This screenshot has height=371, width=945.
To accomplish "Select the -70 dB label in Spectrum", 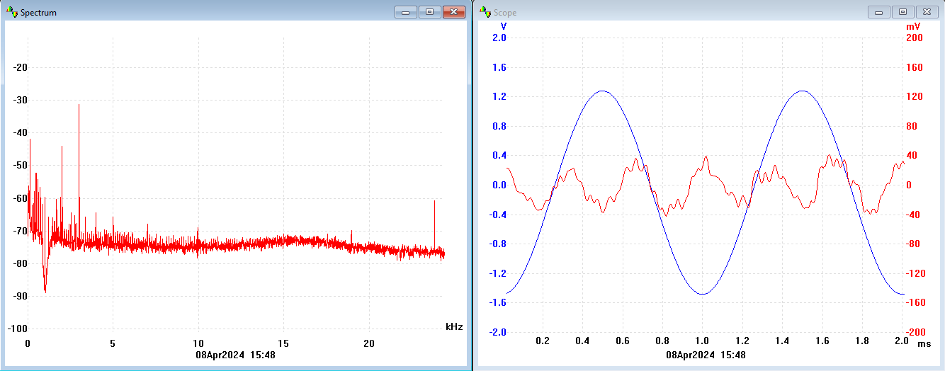I will [x=21, y=231].
